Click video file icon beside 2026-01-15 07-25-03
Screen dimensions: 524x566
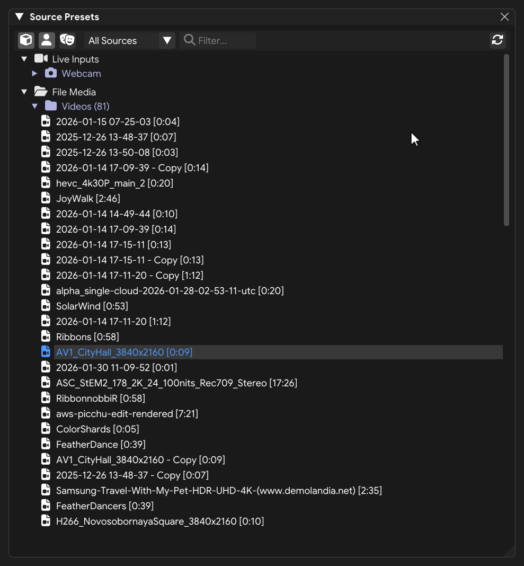[x=46, y=121]
